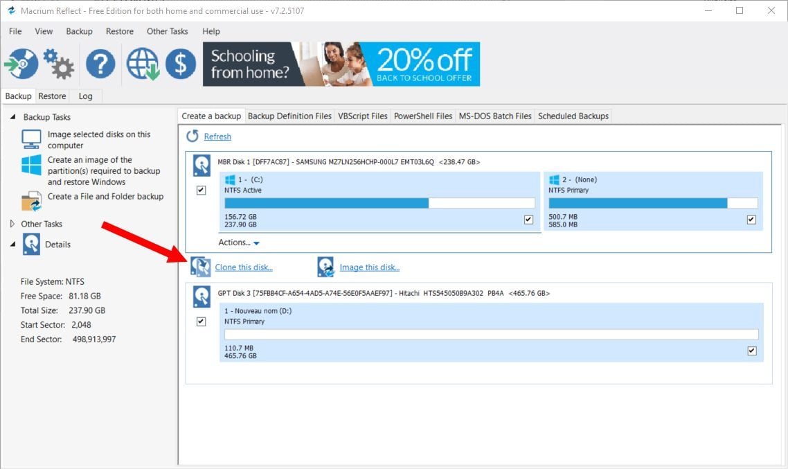Image resolution: width=788 pixels, height=469 pixels.
Task: Maximize the Macrium Reflect window
Action: coord(740,10)
